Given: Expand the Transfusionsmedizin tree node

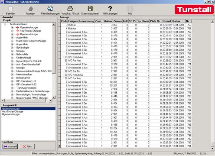Looking at the screenshot, I should (x=12, y=88).
